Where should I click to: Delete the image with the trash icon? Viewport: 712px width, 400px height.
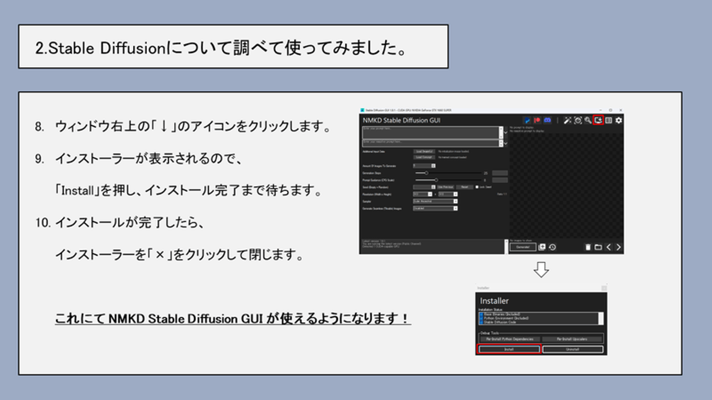pos(588,247)
